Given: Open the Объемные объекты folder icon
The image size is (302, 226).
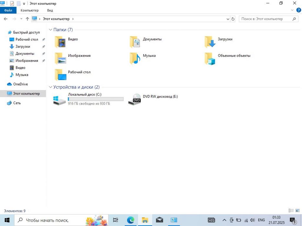Looking at the screenshot, I should tap(210, 59).
